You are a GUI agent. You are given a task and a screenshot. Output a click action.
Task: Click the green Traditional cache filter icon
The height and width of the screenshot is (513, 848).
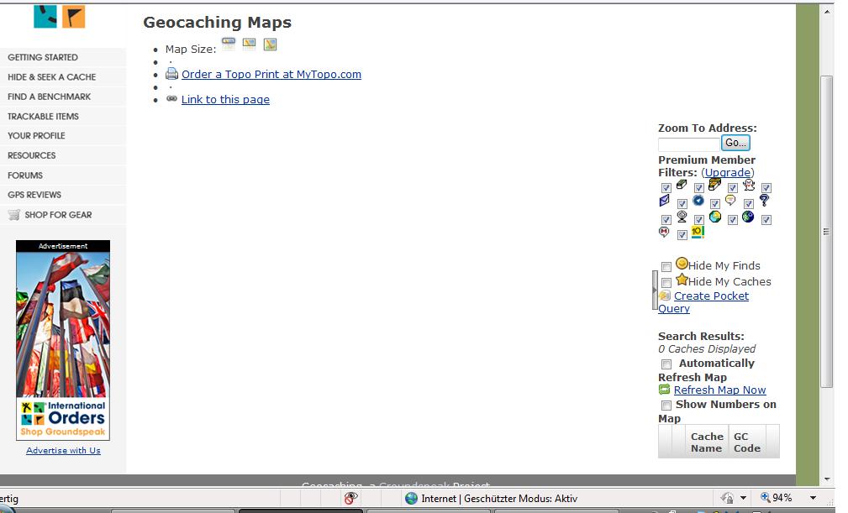[682, 185]
